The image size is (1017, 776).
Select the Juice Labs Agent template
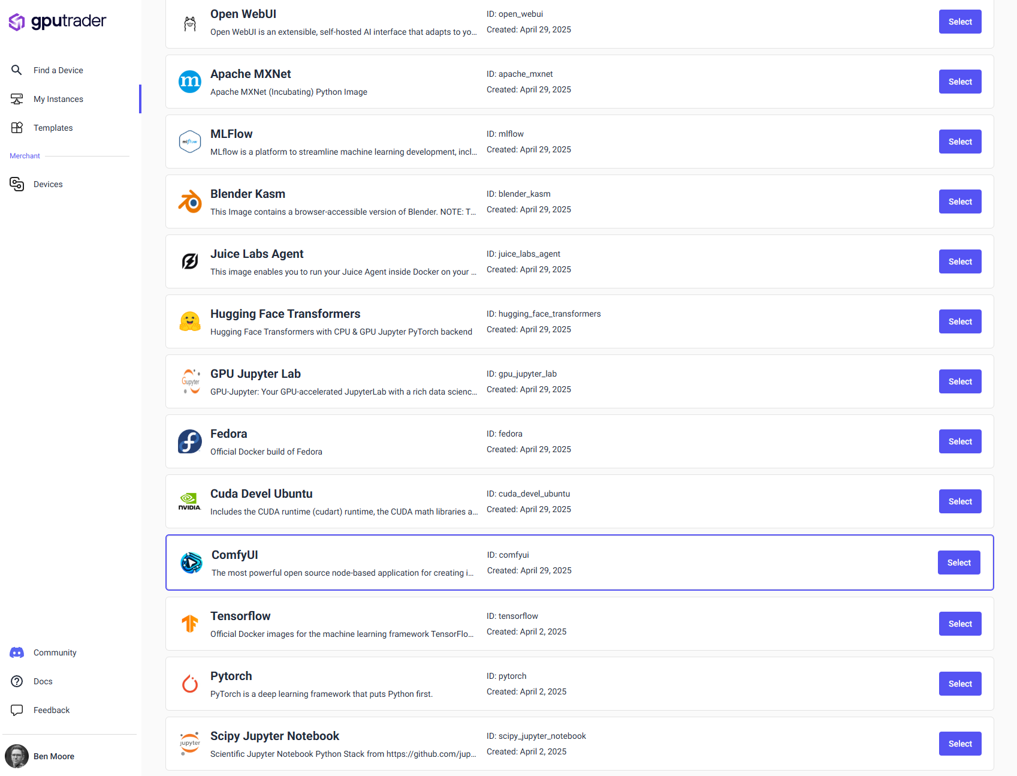pos(960,261)
